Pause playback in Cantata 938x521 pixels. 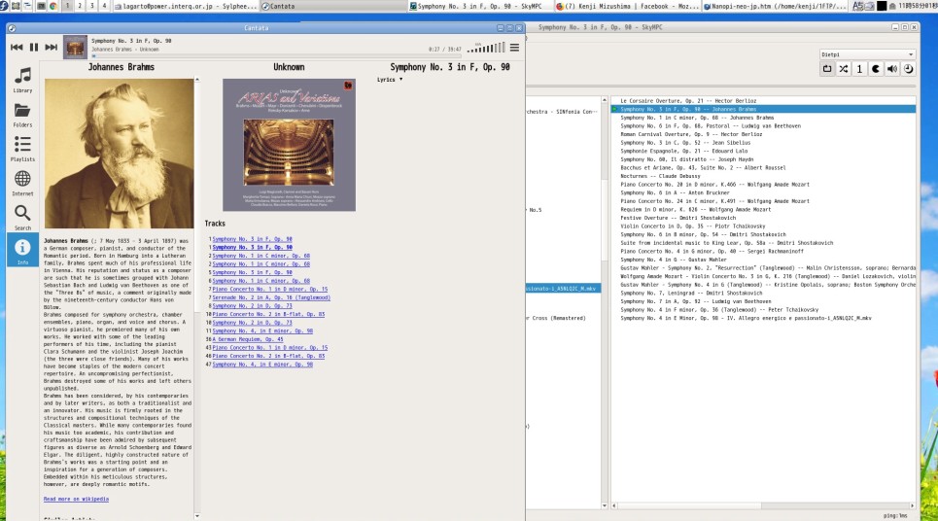[34, 47]
